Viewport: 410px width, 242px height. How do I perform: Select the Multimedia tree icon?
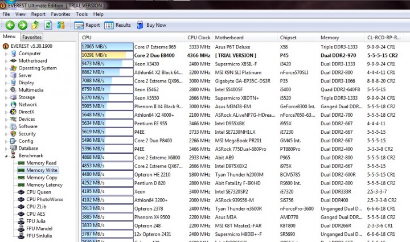click(x=13, y=90)
